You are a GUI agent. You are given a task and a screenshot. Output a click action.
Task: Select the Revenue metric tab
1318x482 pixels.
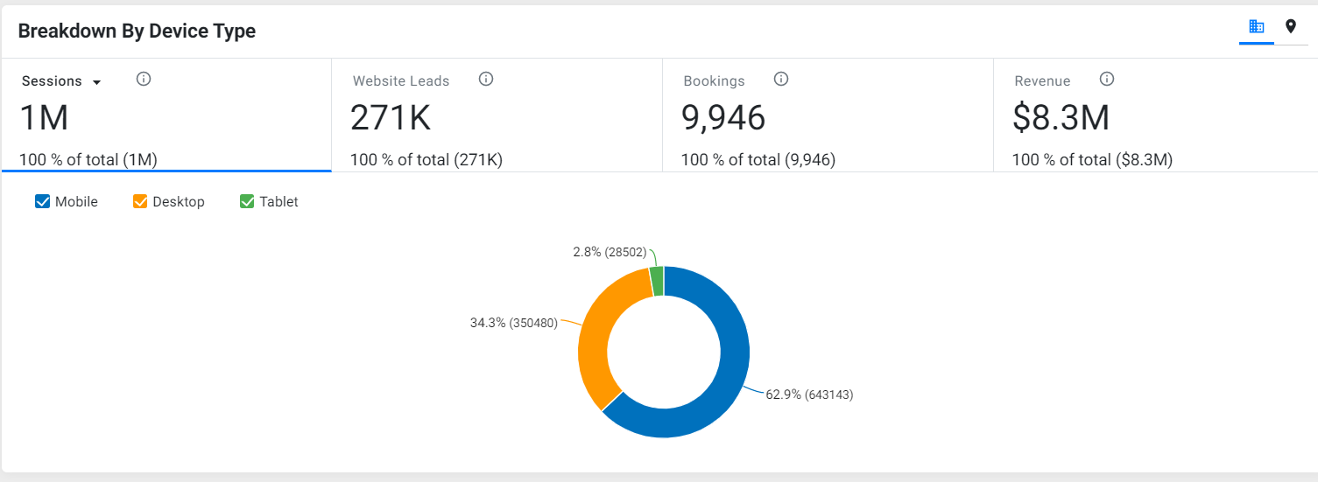[1155, 115]
